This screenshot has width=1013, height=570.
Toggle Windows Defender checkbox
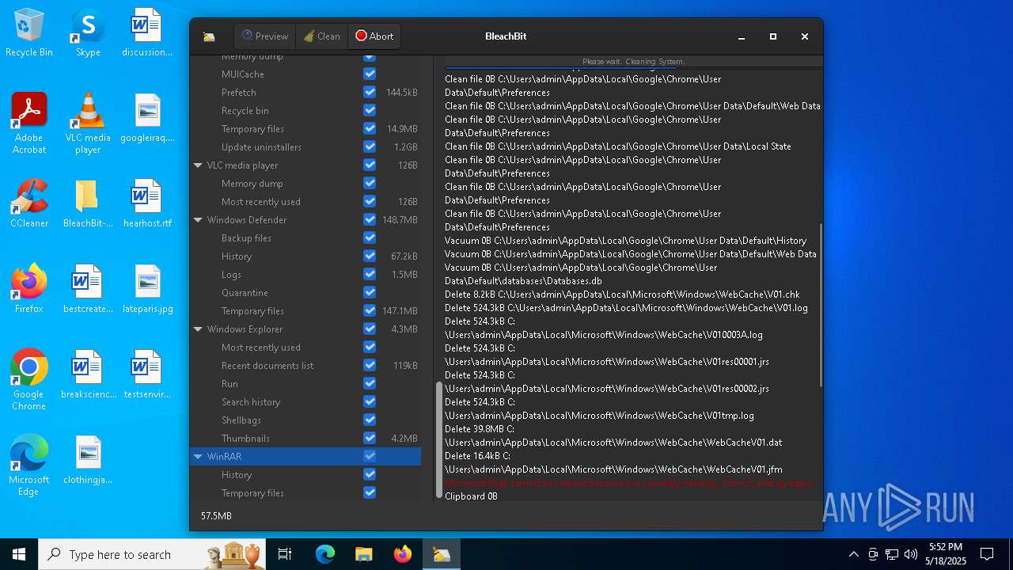(370, 219)
